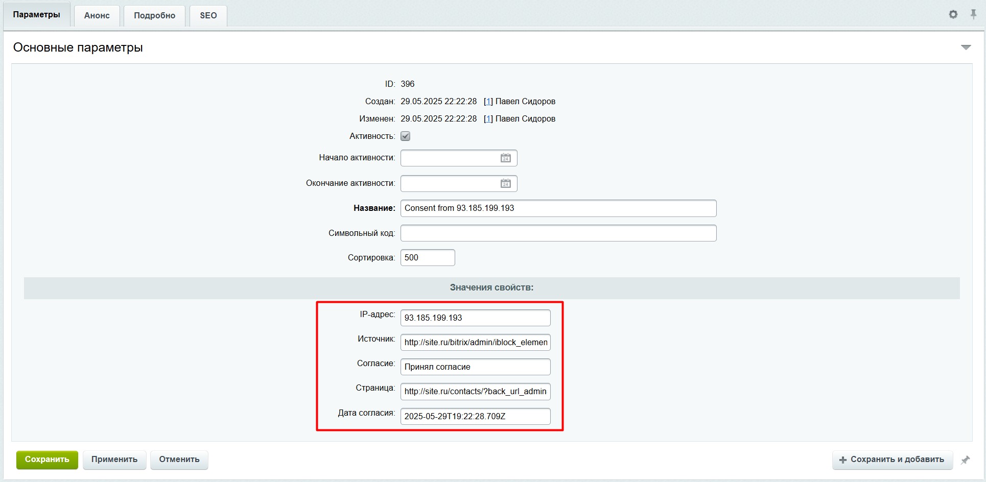The image size is (986, 482).
Task: Click the Применить button
Action: click(x=114, y=460)
